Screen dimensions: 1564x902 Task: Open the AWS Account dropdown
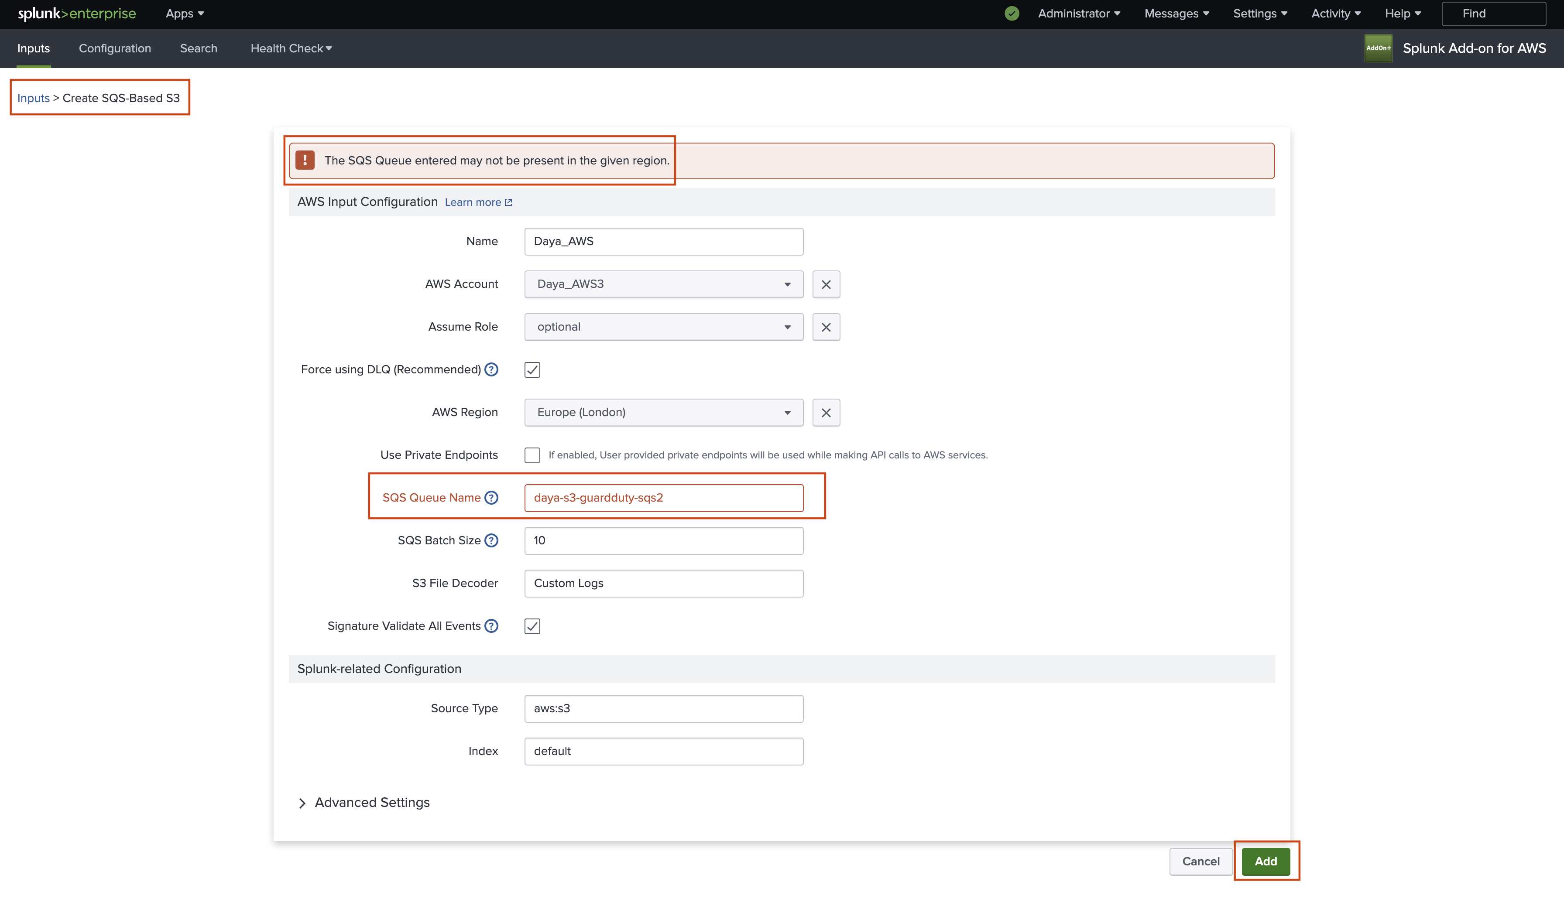(x=663, y=284)
